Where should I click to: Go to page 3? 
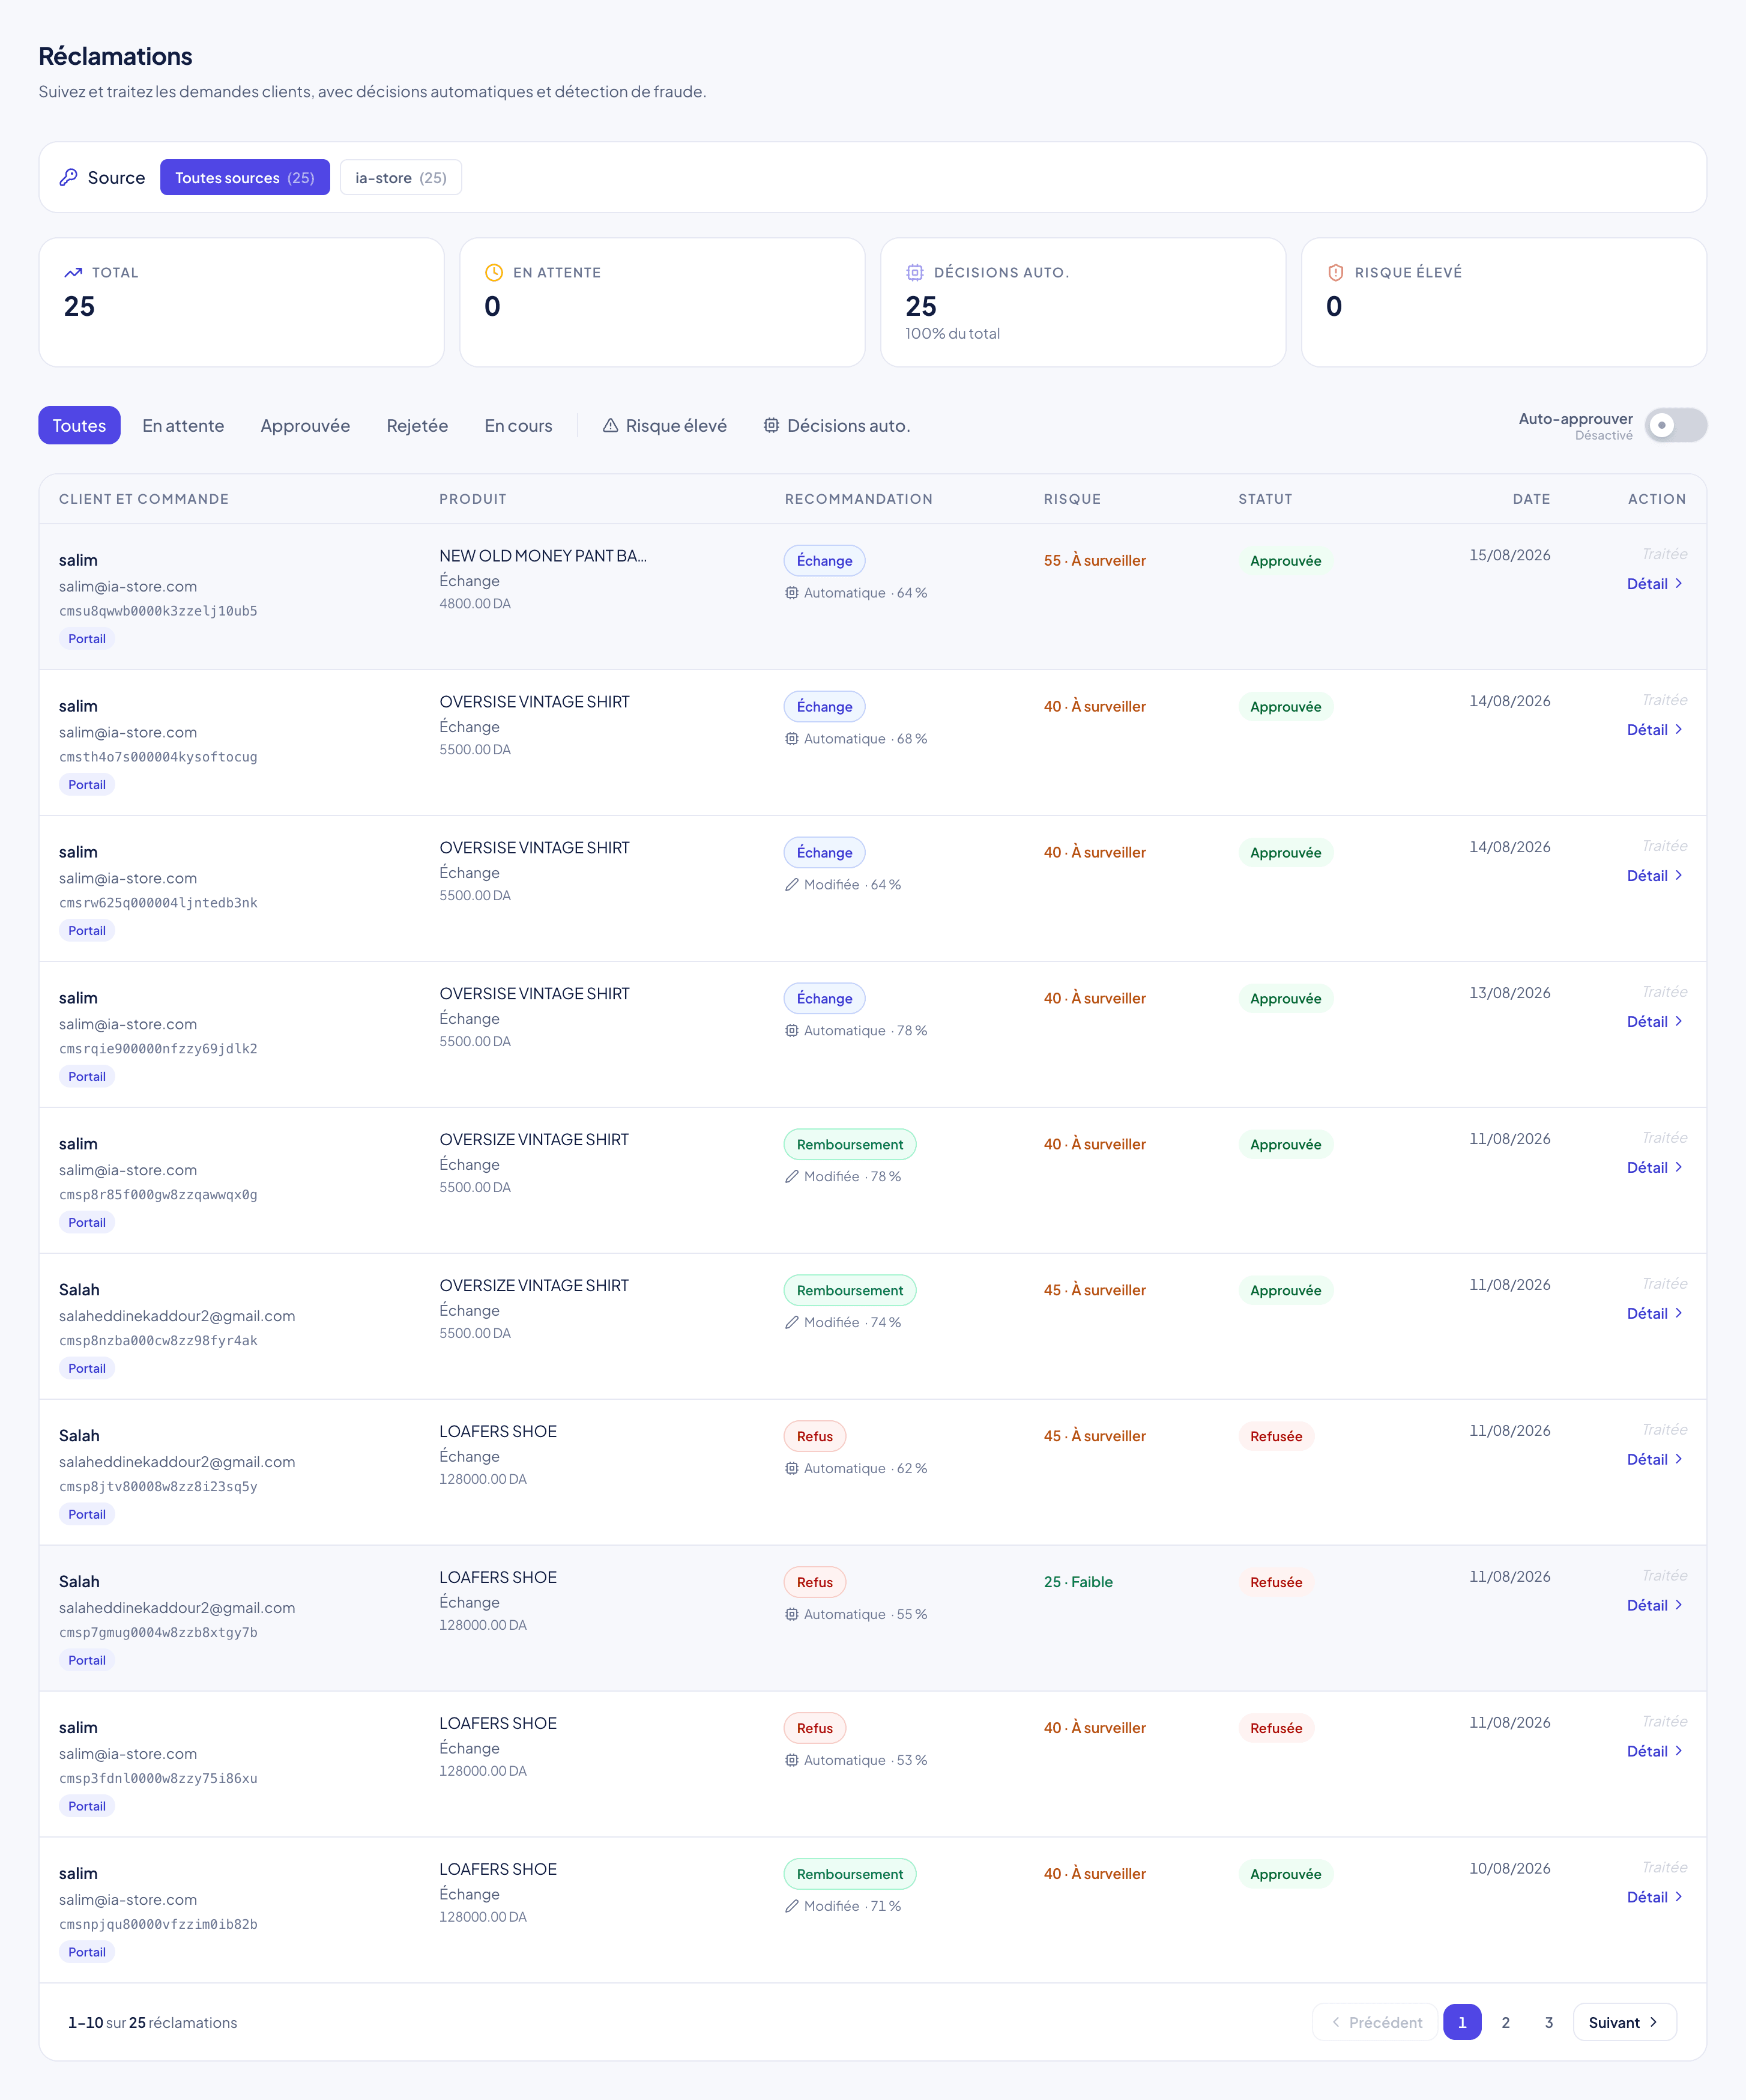(1548, 2022)
